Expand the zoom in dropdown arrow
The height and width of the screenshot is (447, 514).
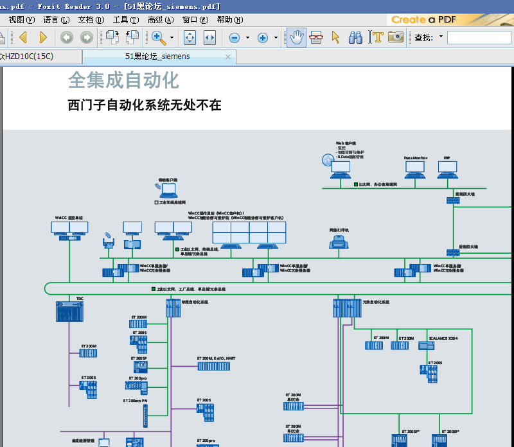[x=276, y=38]
